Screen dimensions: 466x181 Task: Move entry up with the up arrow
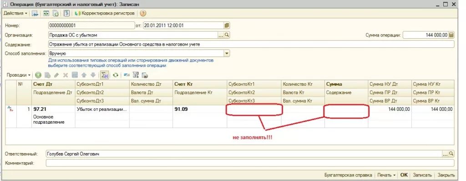point(84,75)
